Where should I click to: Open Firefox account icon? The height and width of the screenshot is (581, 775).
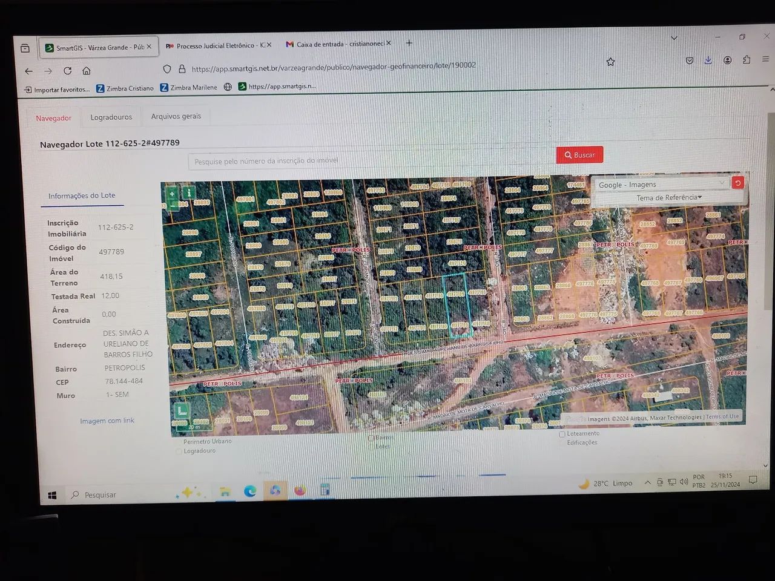click(727, 60)
